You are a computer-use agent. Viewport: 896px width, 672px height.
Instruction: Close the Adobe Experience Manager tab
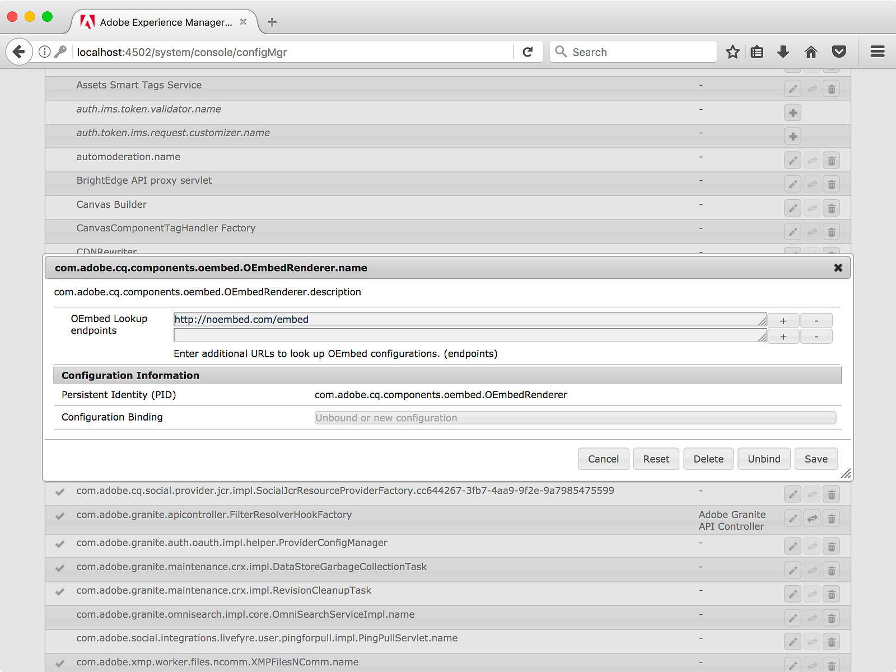coord(243,22)
